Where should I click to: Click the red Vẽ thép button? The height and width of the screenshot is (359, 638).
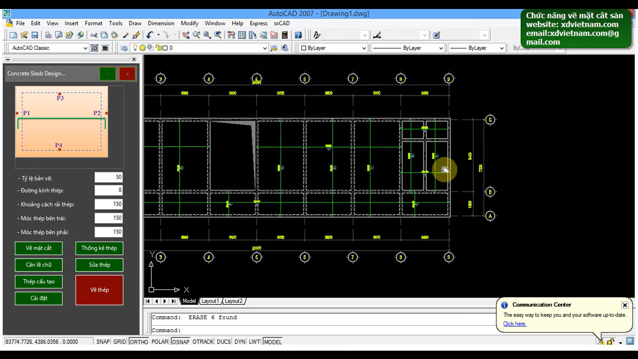pos(99,290)
